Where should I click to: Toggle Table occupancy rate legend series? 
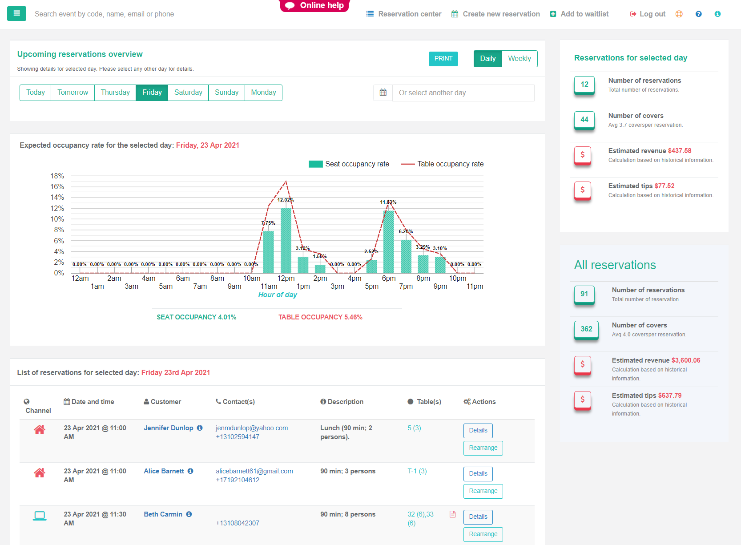click(x=442, y=164)
